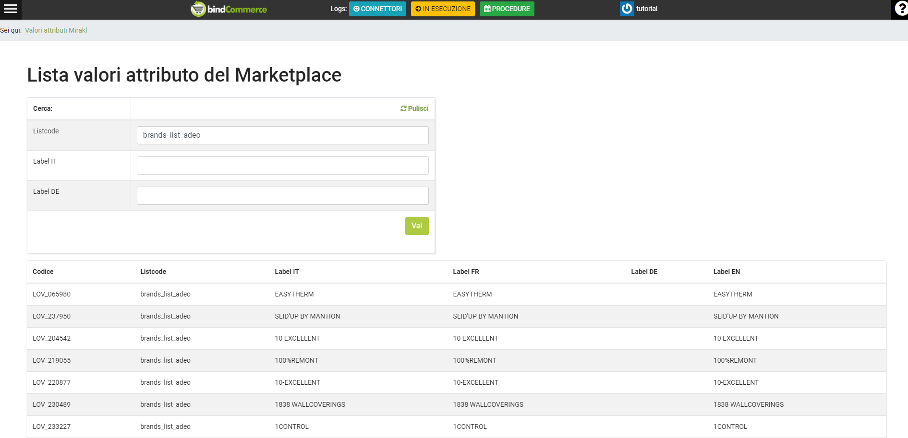Image resolution: width=908 pixels, height=438 pixels.
Task: Click the tutorial user label
Action: point(647,9)
